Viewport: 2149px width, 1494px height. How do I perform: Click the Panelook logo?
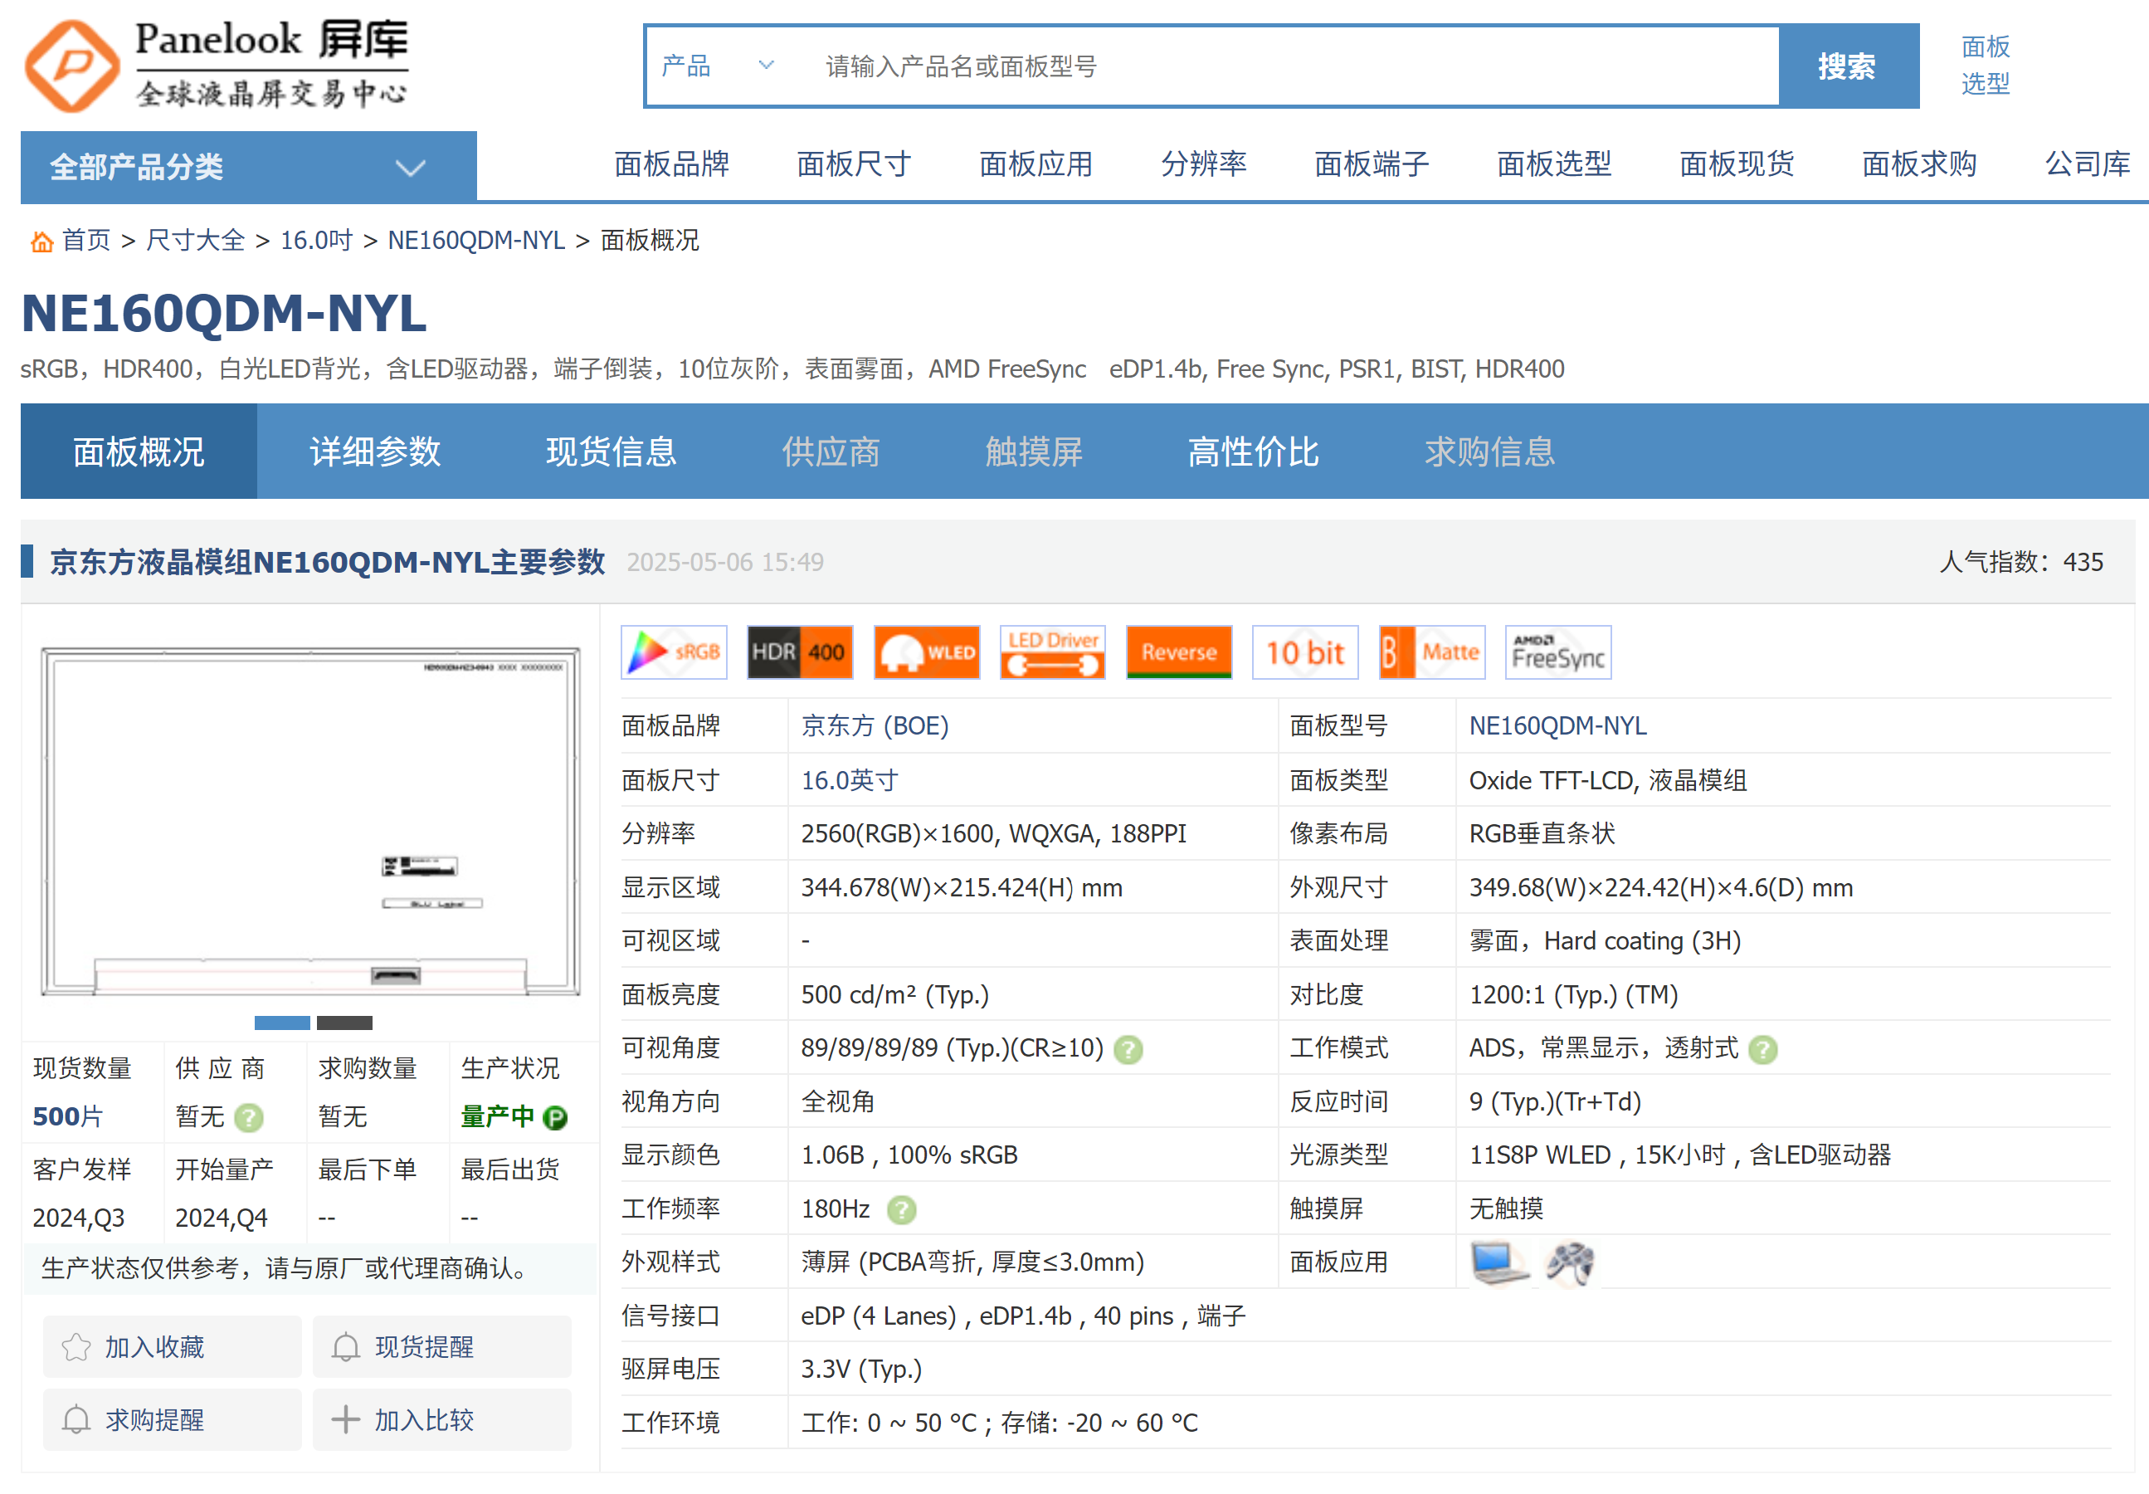point(217,66)
